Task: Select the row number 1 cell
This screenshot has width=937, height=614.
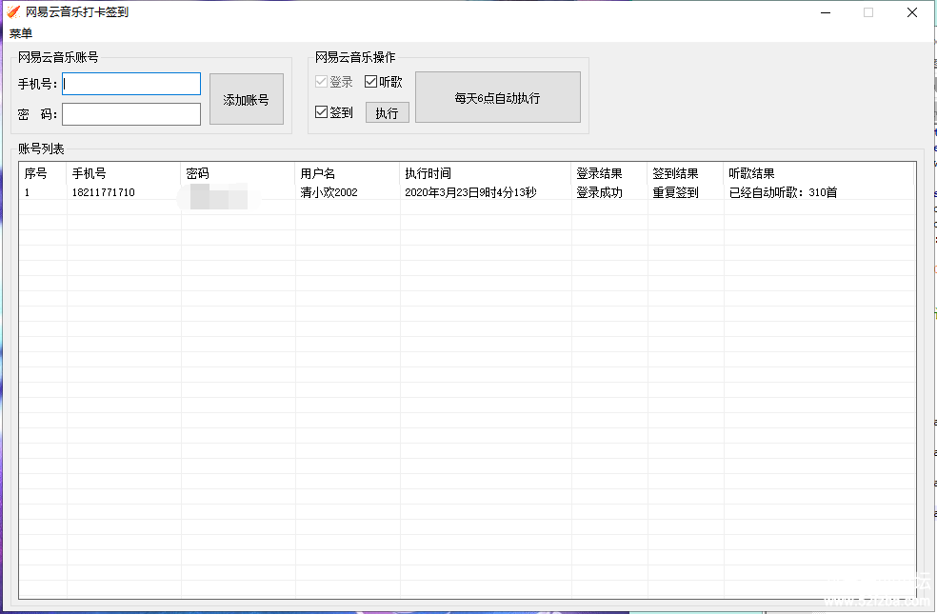Action: [27, 192]
